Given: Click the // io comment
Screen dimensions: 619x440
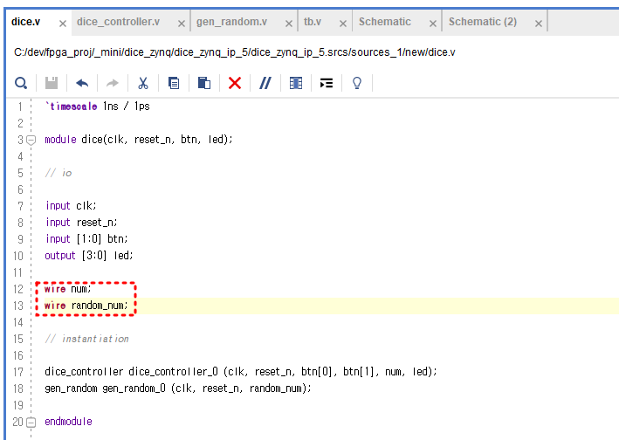Looking at the screenshot, I should [x=58, y=173].
